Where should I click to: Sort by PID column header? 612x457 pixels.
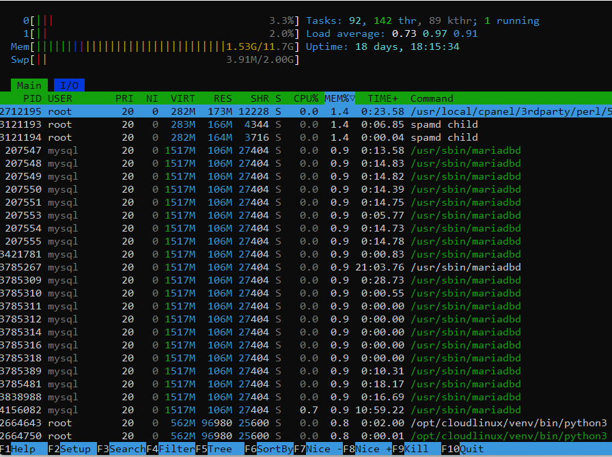(32, 98)
